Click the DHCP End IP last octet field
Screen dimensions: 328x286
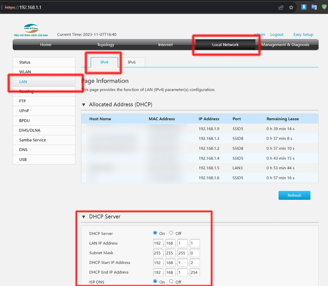[x=195, y=272]
